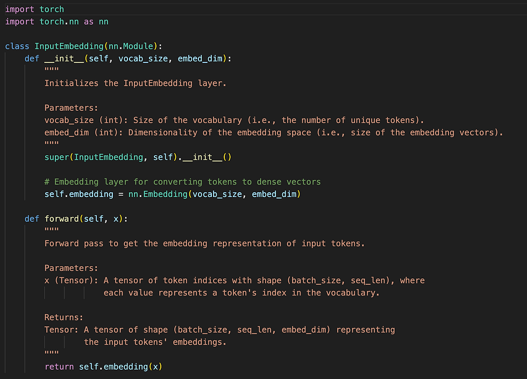The height and width of the screenshot is (379, 527).
Task: Click 'Initializes the InputEmbedding layer.' docstring text
Action: [136, 83]
